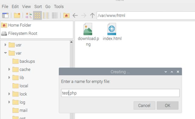Open the Go menu
195x119 pixels.
click(48, 6)
